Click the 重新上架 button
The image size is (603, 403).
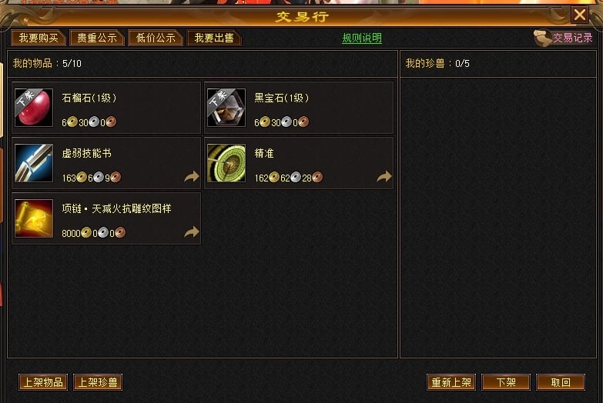click(451, 382)
